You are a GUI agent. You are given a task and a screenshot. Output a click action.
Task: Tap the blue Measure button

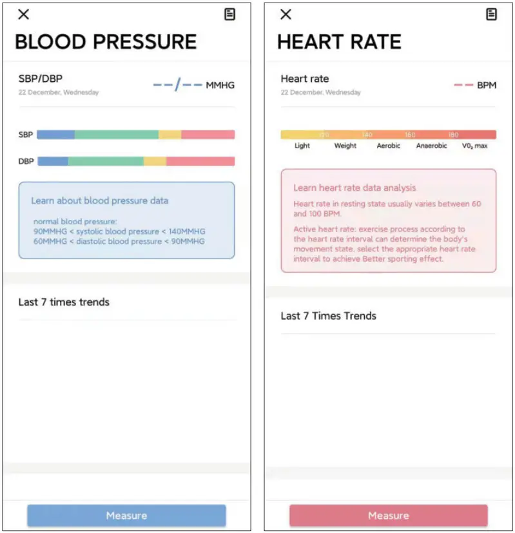coord(126,516)
